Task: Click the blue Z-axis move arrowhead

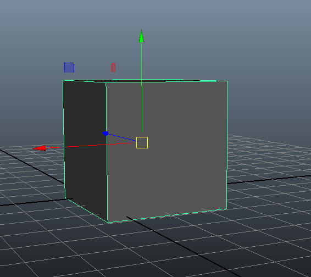Action: pyautogui.click(x=105, y=134)
